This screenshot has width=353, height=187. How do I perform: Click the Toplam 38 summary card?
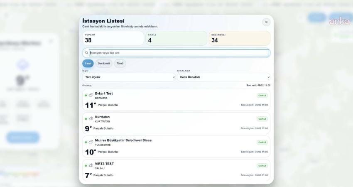click(113, 38)
